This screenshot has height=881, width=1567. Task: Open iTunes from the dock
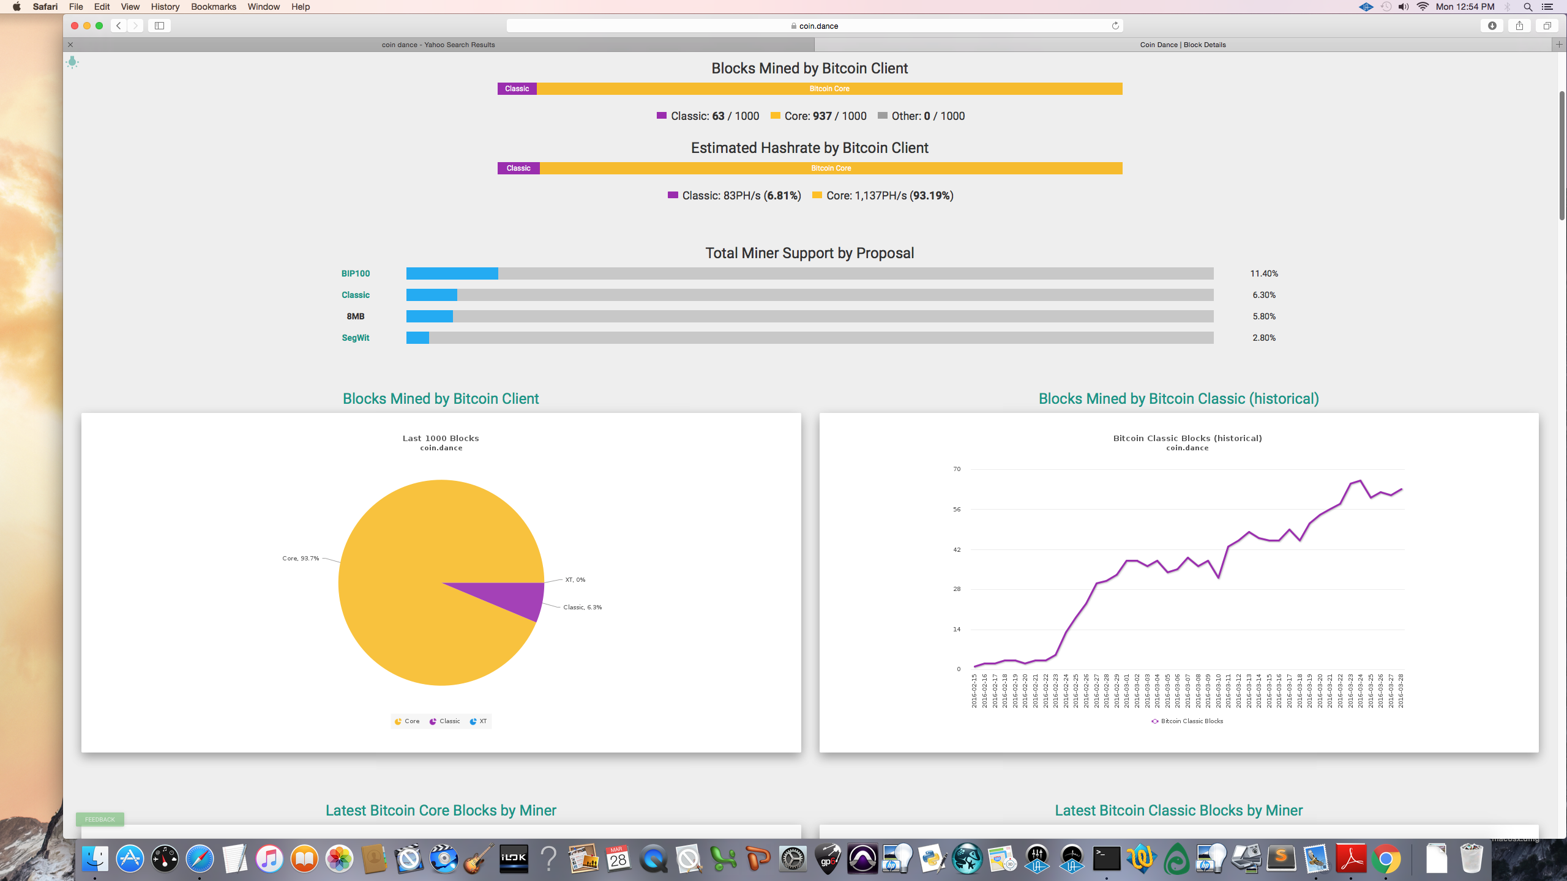click(269, 859)
